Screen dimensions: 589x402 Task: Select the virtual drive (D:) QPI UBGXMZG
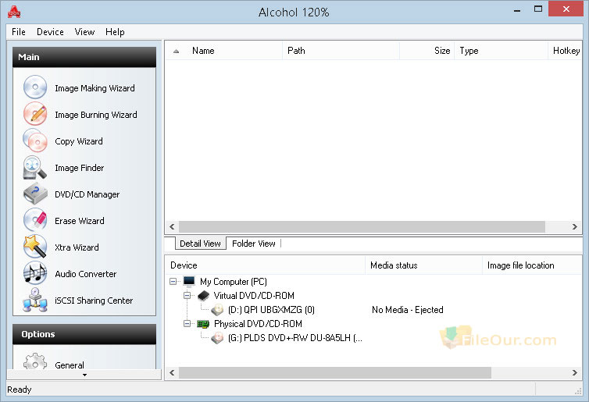(x=271, y=310)
